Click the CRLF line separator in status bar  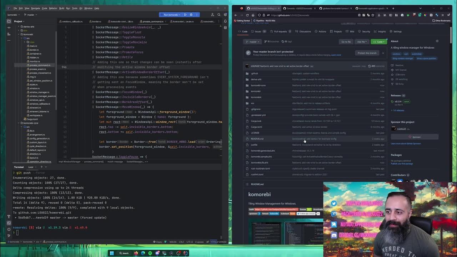click(x=182, y=242)
